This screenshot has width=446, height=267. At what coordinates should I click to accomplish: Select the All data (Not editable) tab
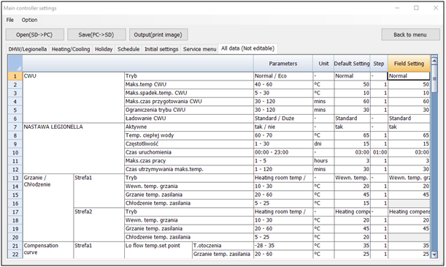(247, 48)
